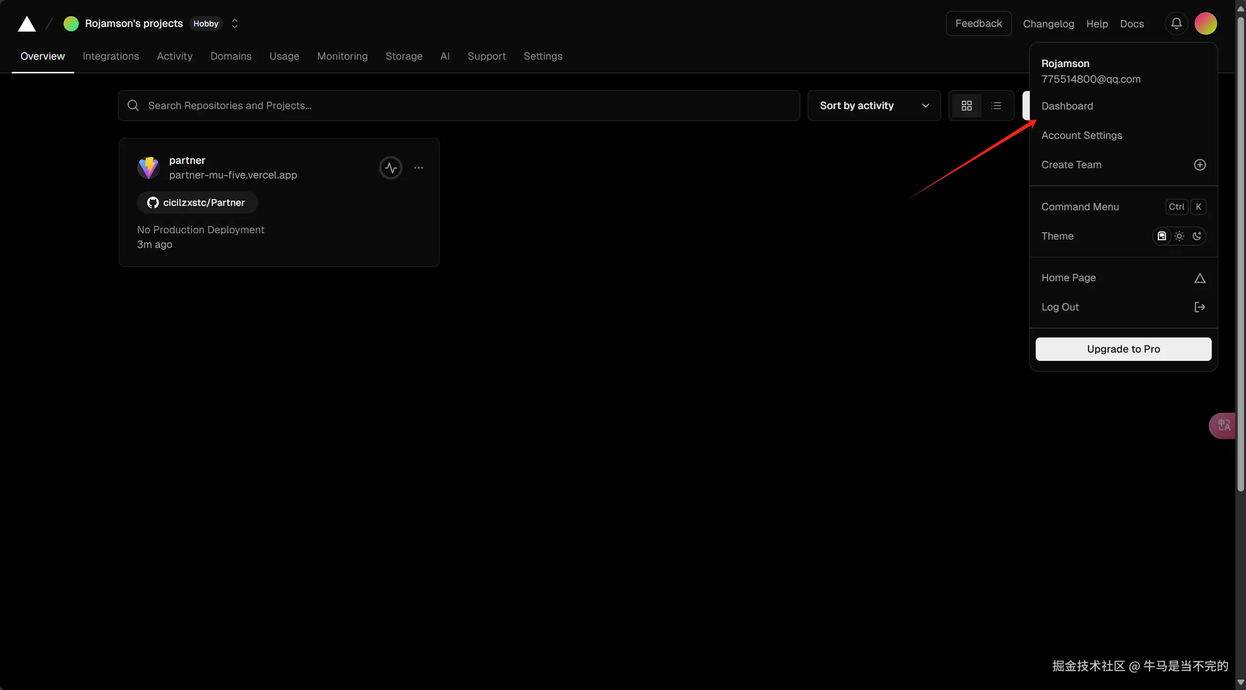Click the No Production Deployment text

point(200,230)
